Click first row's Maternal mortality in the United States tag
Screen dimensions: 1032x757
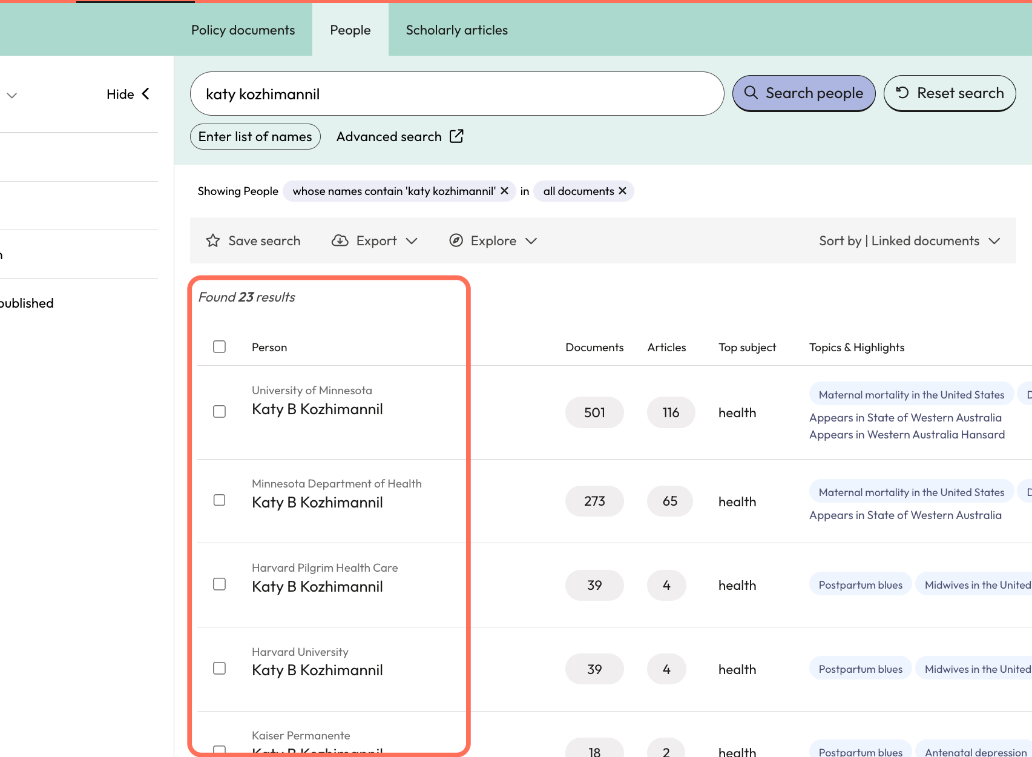(912, 394)
